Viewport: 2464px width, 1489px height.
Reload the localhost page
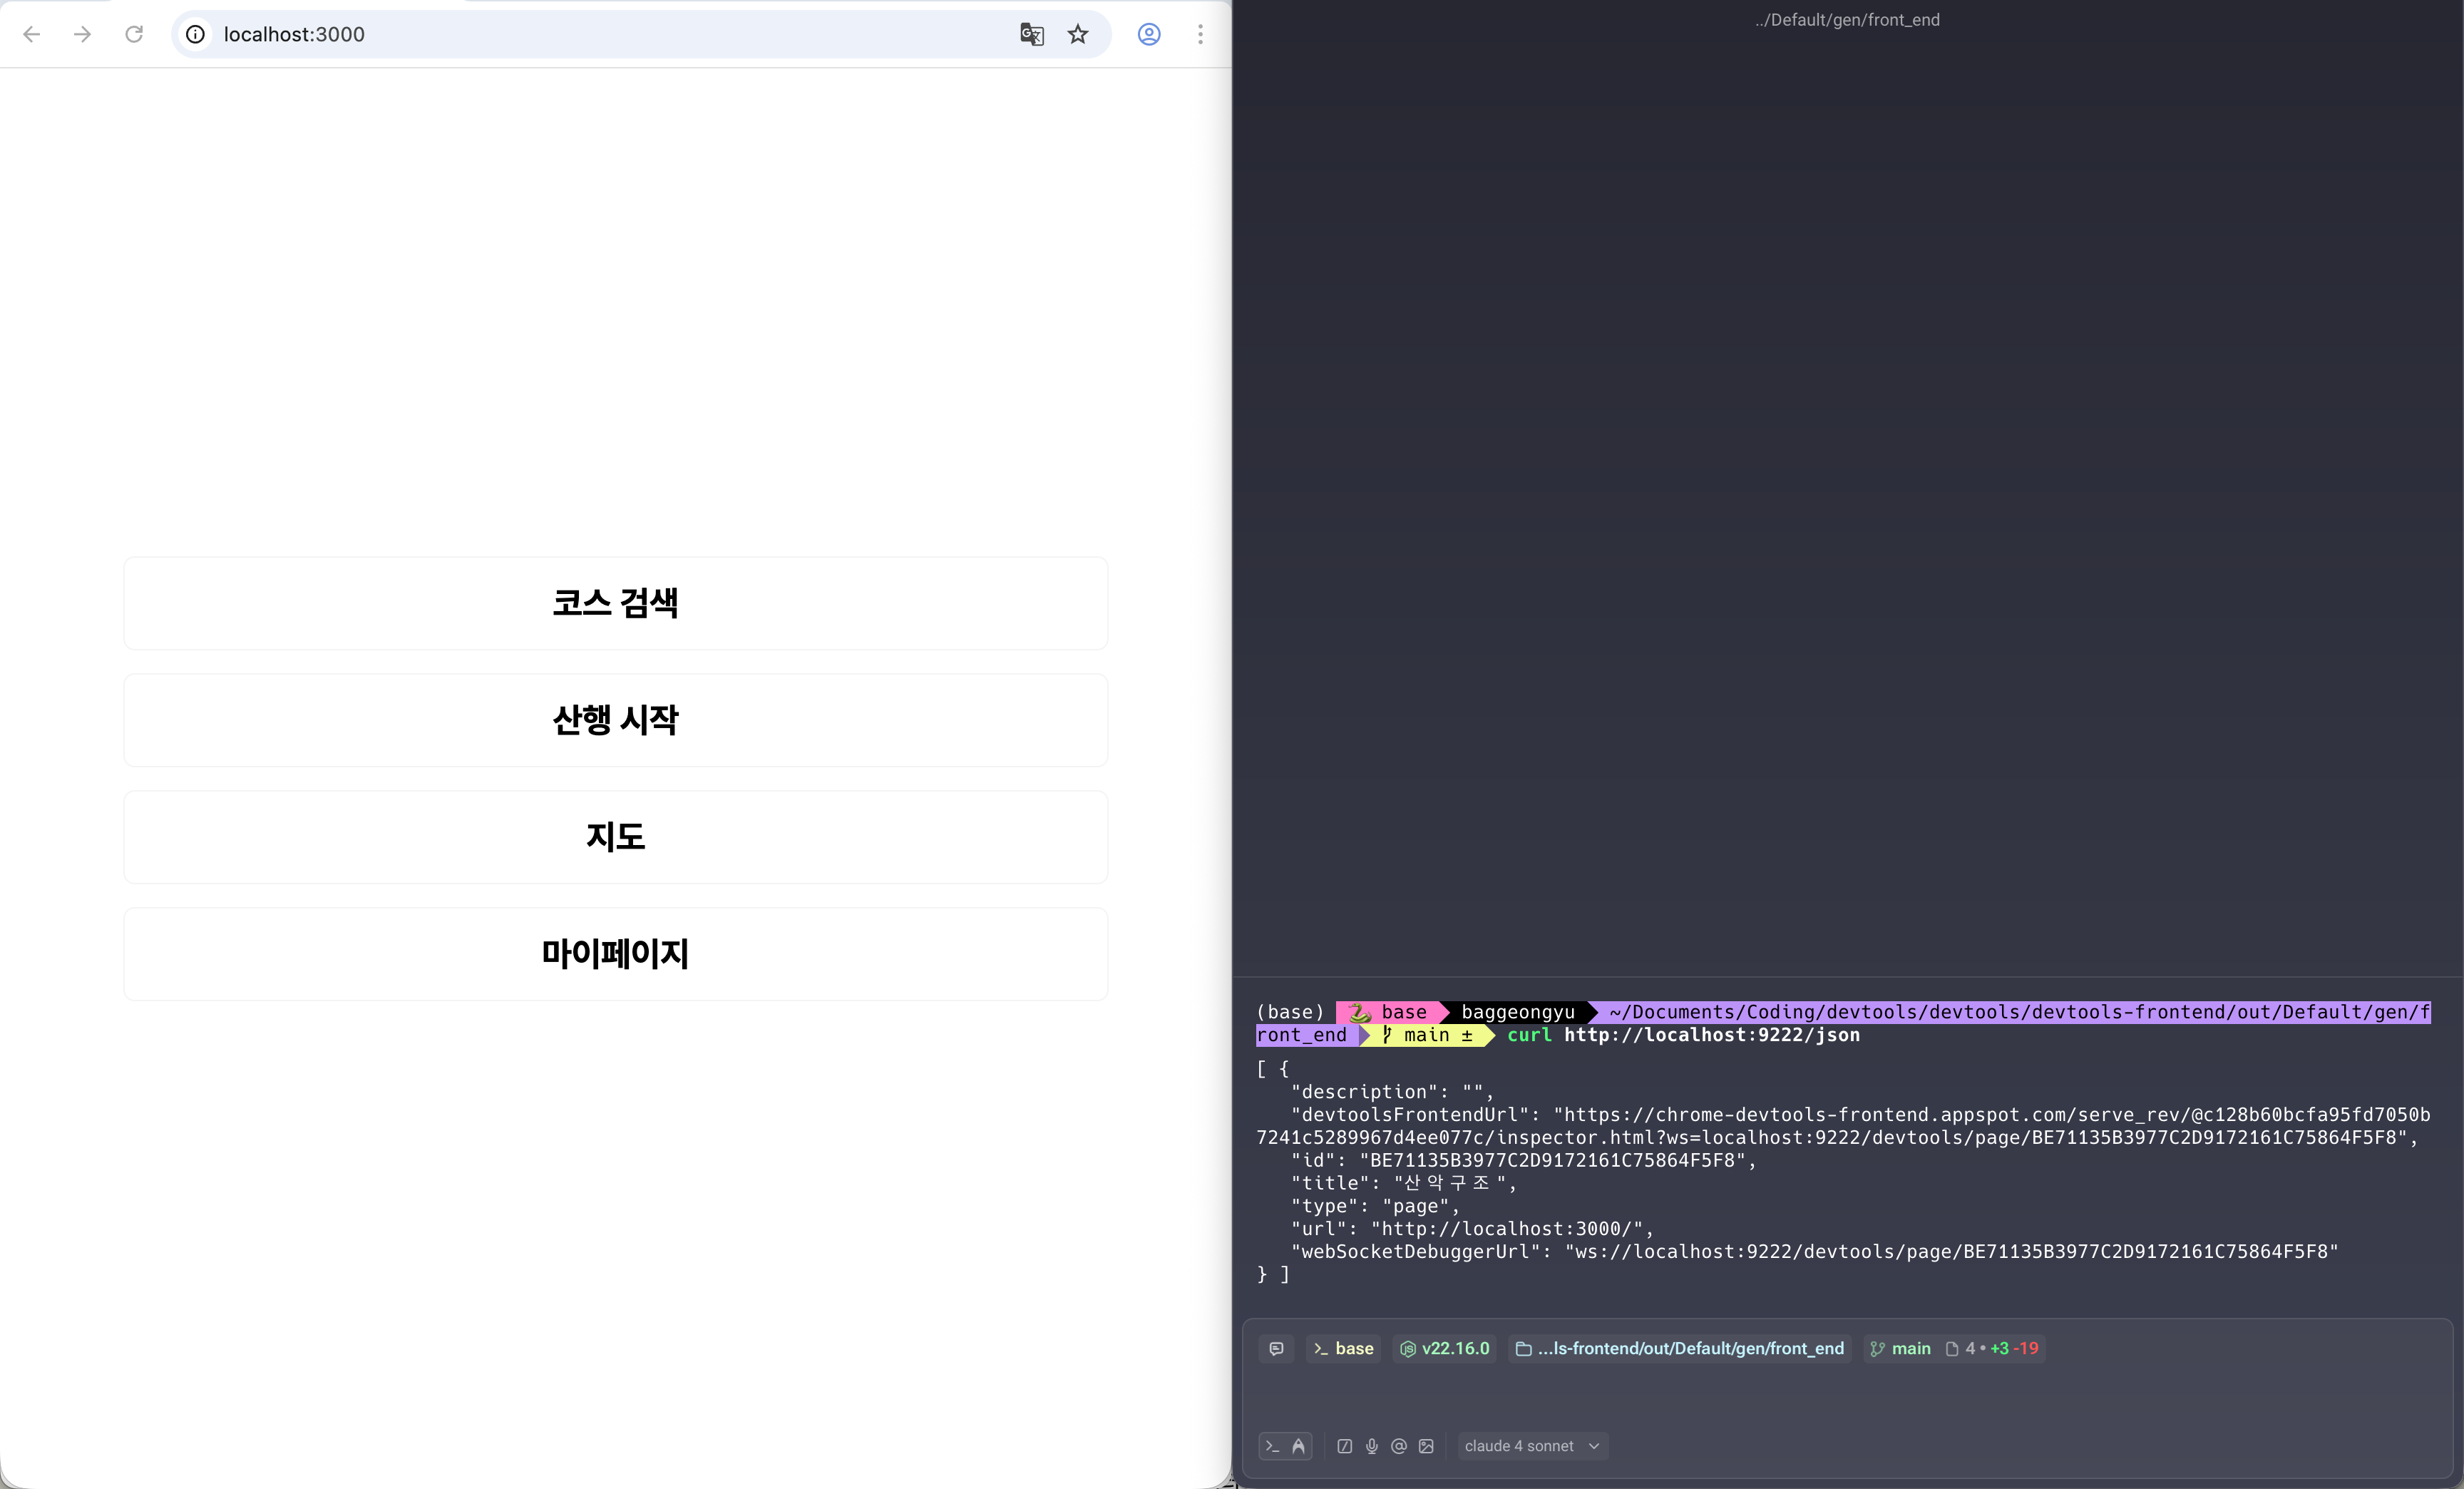(x=134, y=34)
